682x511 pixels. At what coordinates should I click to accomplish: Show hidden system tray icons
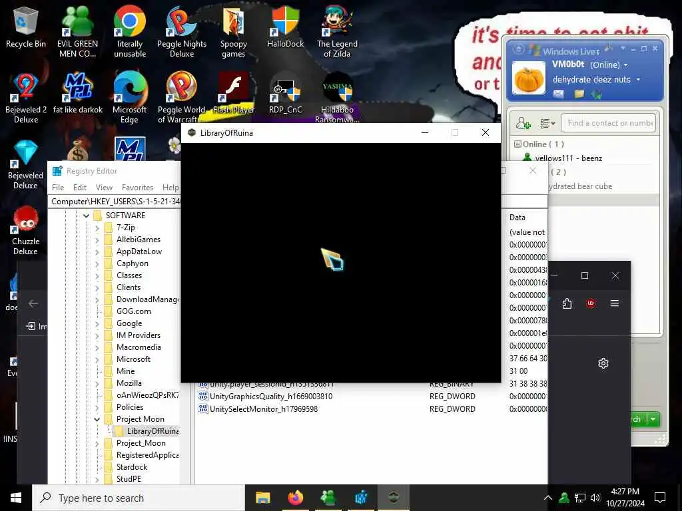[x=548, y=498]
